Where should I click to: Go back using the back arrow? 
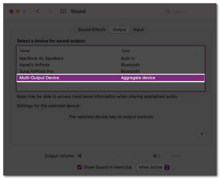38,11
